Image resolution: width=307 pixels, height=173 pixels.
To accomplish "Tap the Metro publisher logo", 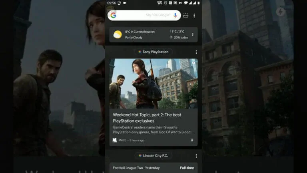I will [x=115, y=140].
